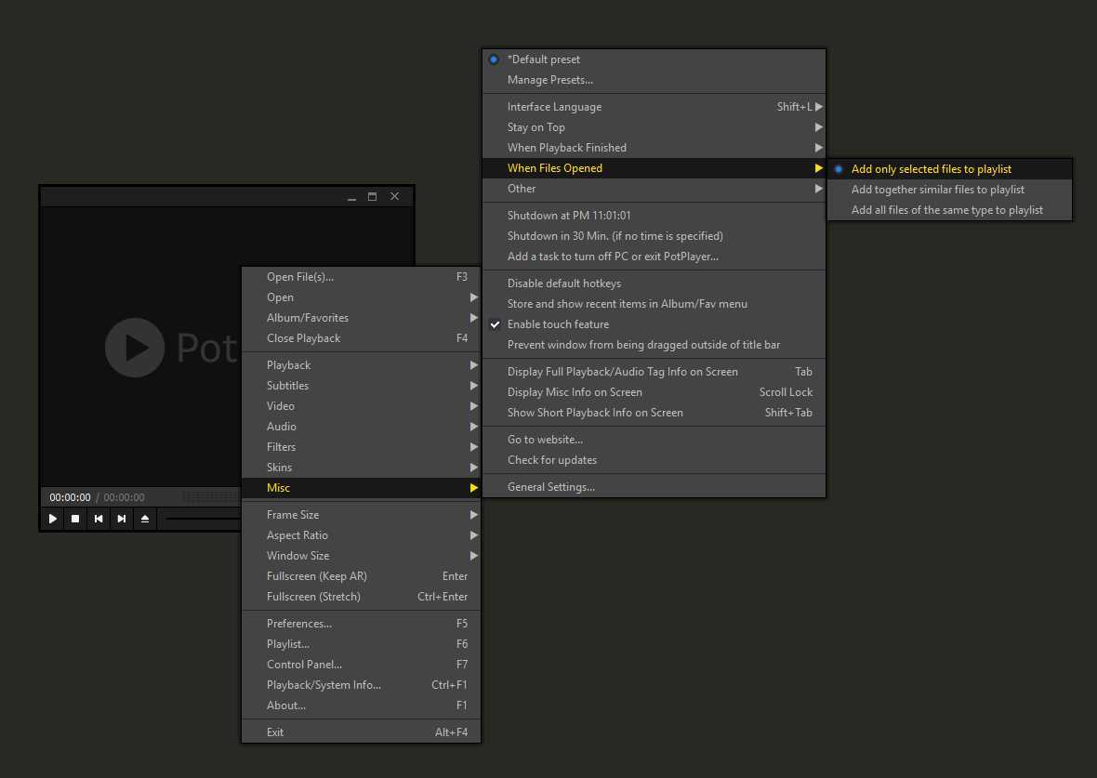Viewport: 1097px width, 778px height.
Task: Click the Play button in the player controls
Action: point(52,519)
